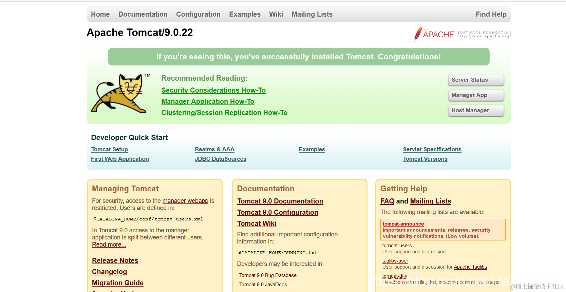
Task: Open Servlet Specifications link
Action: pos(432,149)
